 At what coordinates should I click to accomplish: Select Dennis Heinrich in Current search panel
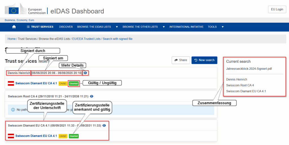[237, 79]
